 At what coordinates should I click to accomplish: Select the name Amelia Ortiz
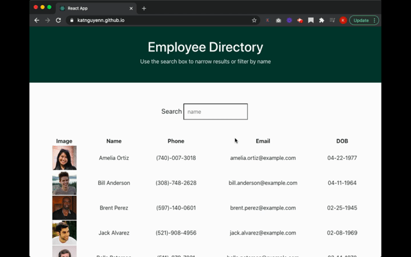pyautogui.click(x=114, y=158)
